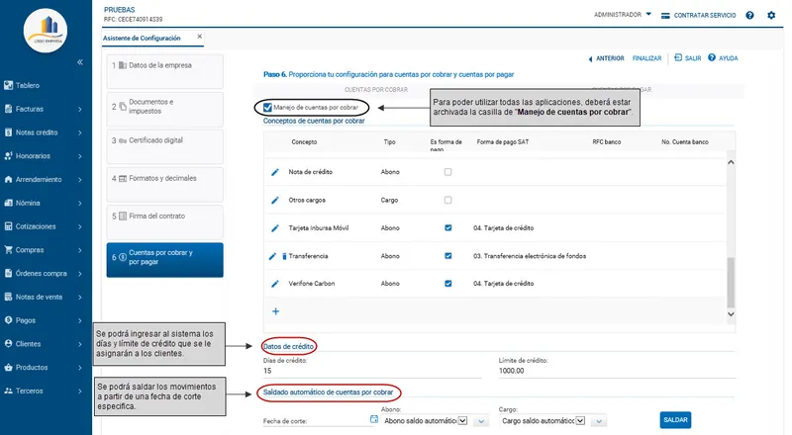Open the Tablero dashboard icon
This screenshot has width=792, height=435.
[8, 85]
